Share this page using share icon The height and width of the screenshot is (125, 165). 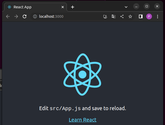coord(122,16)
